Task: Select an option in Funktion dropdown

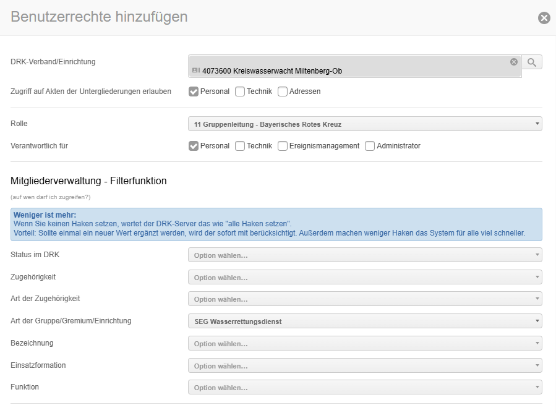Action: tap(365, 387)
